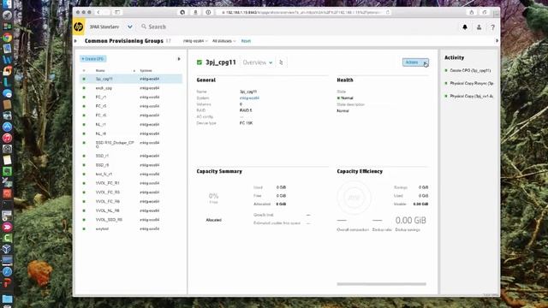Open the yellow Notes icon in the dock

7,160
